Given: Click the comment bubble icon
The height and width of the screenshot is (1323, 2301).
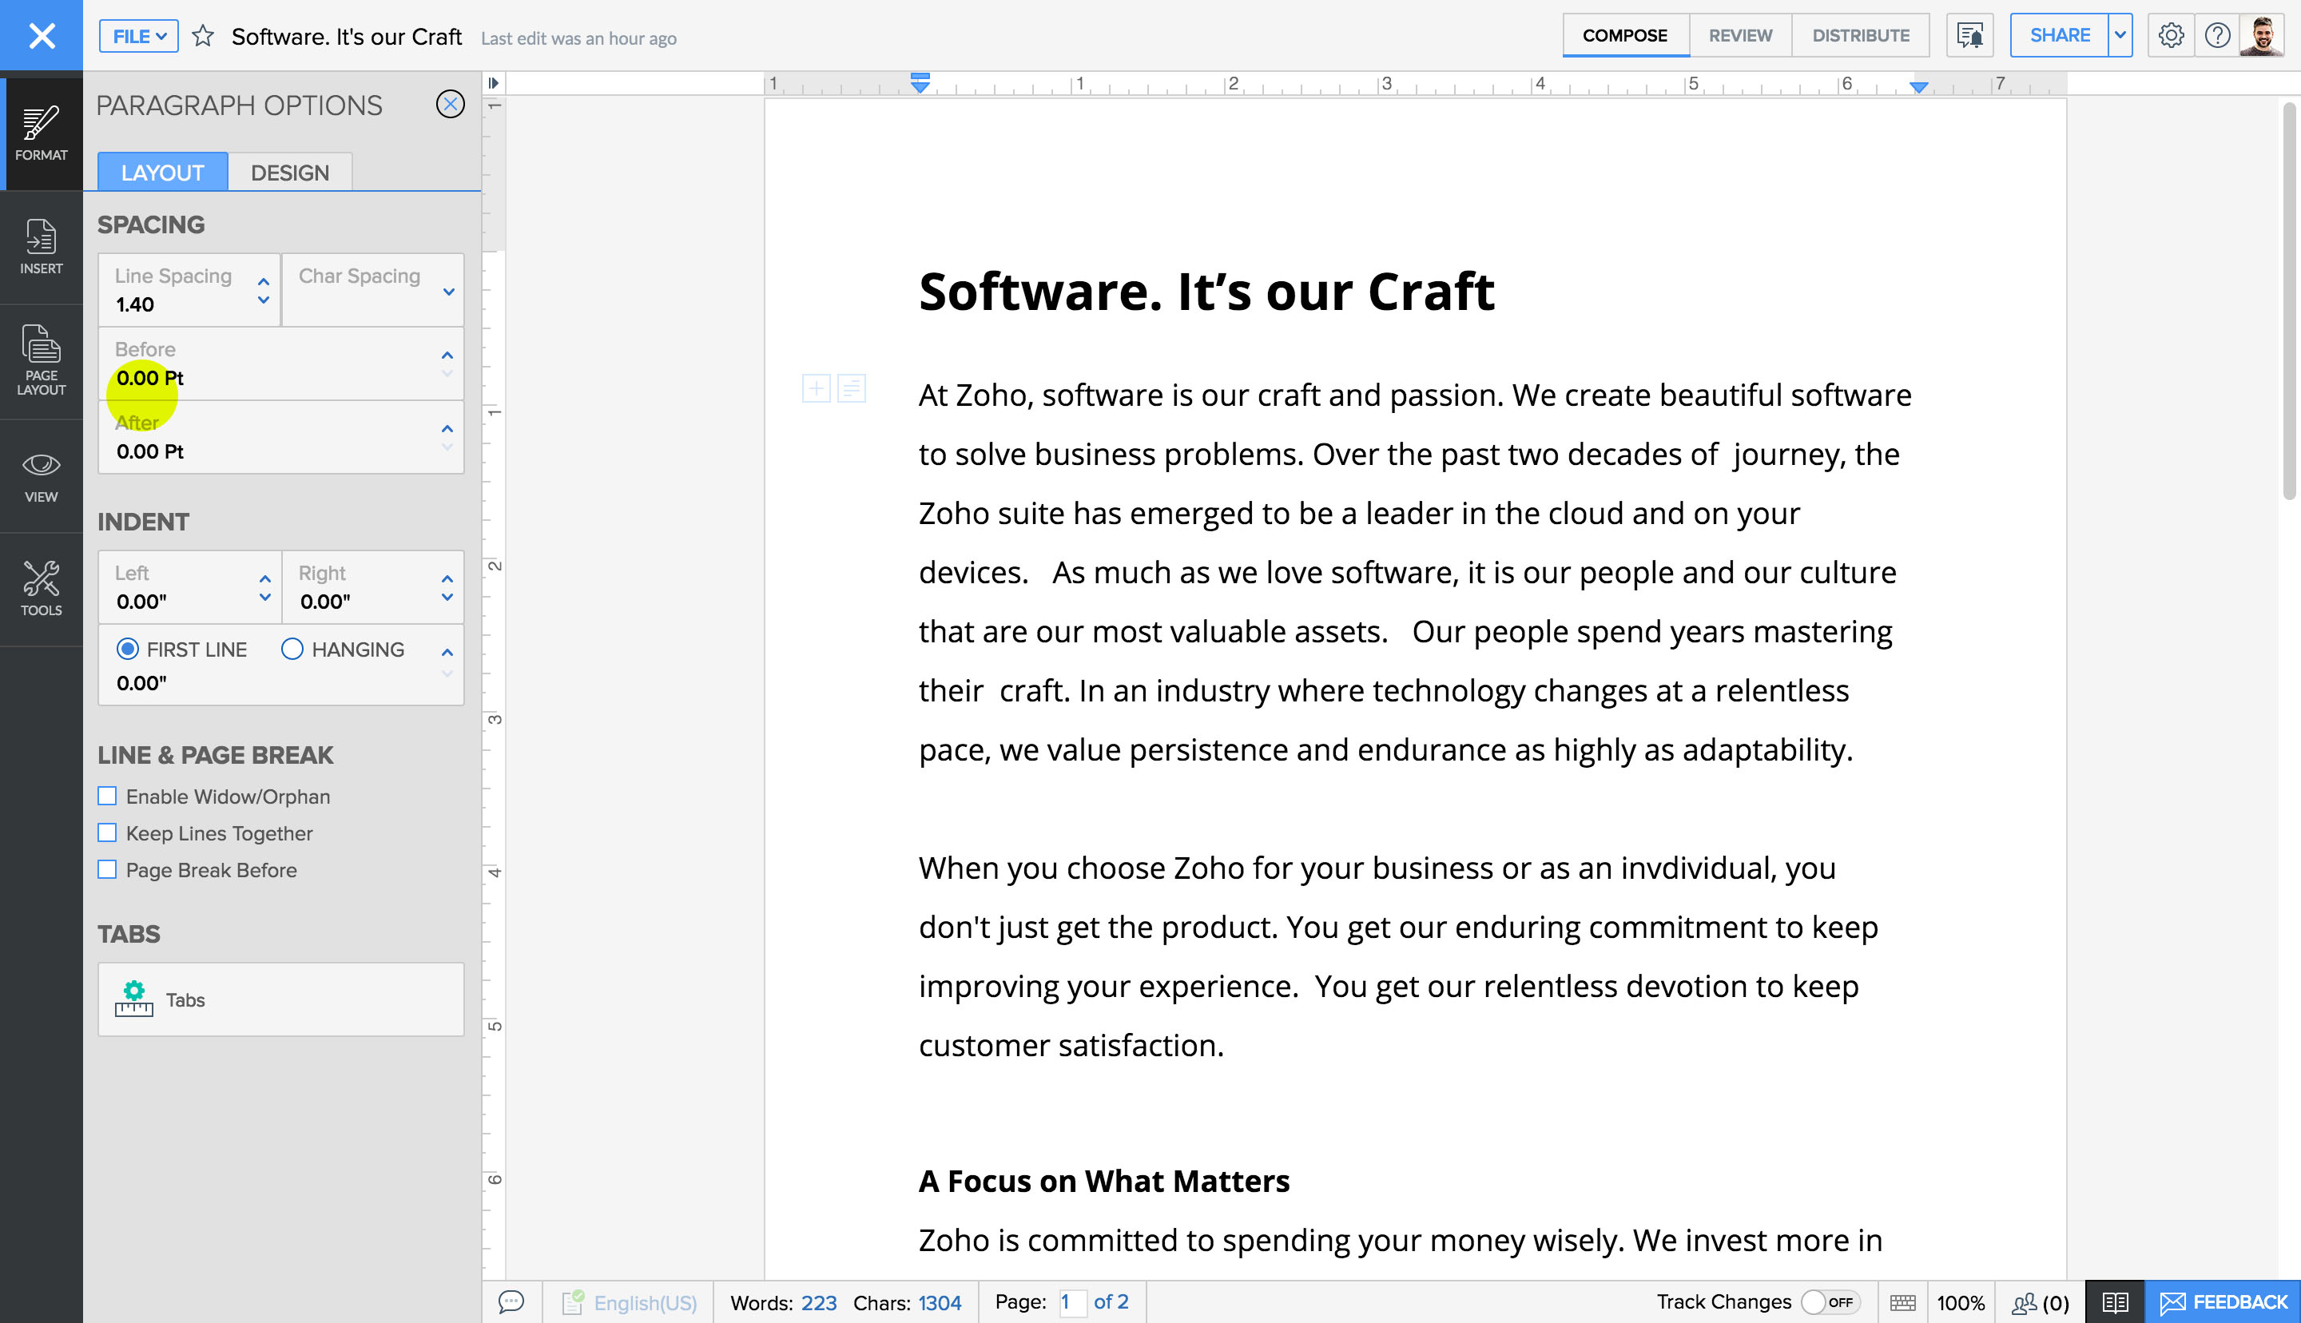Looking at the screenshot, I should [x=511, y=1301].
